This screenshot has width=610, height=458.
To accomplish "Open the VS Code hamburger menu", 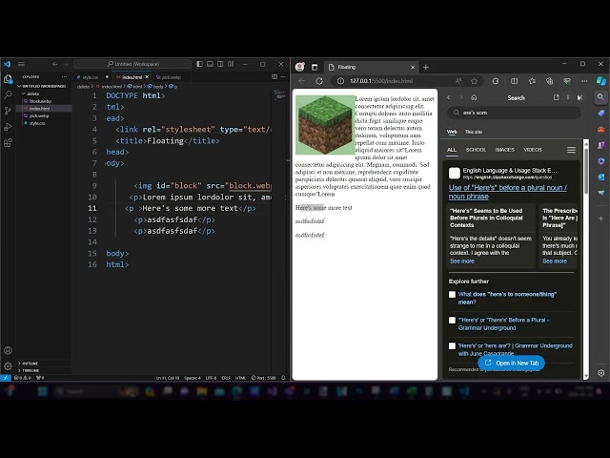I will point(21,64).
